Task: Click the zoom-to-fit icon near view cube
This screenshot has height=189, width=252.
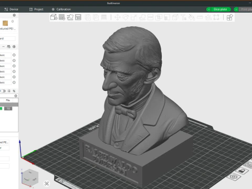Action: [47, 183]
